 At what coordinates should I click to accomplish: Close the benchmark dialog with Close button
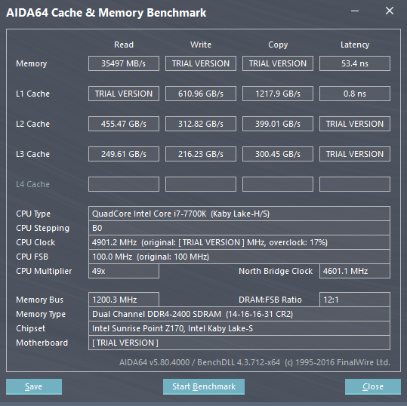point(373,386)
